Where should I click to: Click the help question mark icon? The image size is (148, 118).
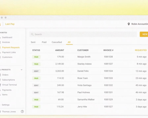(x=22, y=112)
